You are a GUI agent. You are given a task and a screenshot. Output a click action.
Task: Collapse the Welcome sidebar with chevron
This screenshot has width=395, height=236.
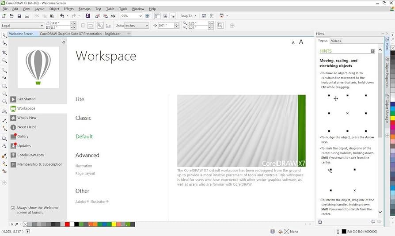64,42
